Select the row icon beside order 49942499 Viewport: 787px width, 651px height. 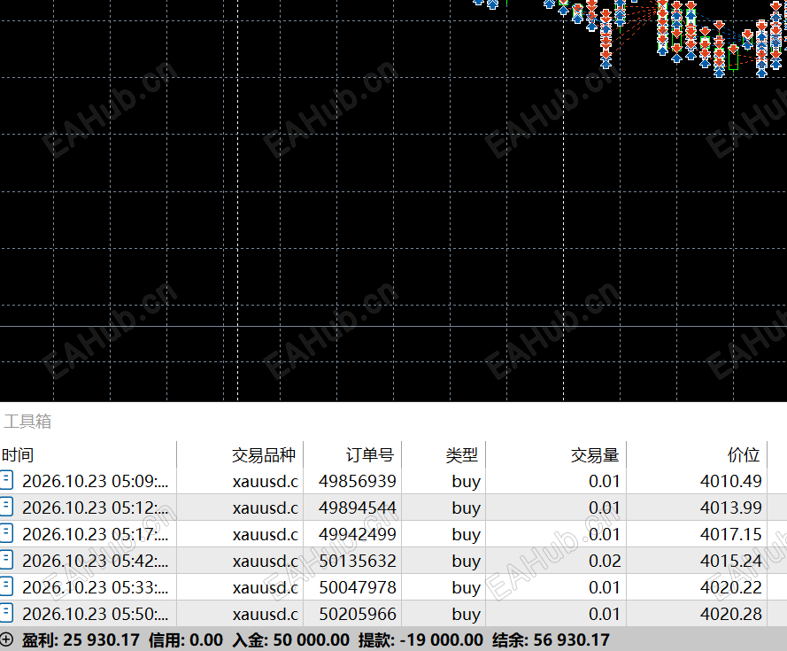click(6, 533)
